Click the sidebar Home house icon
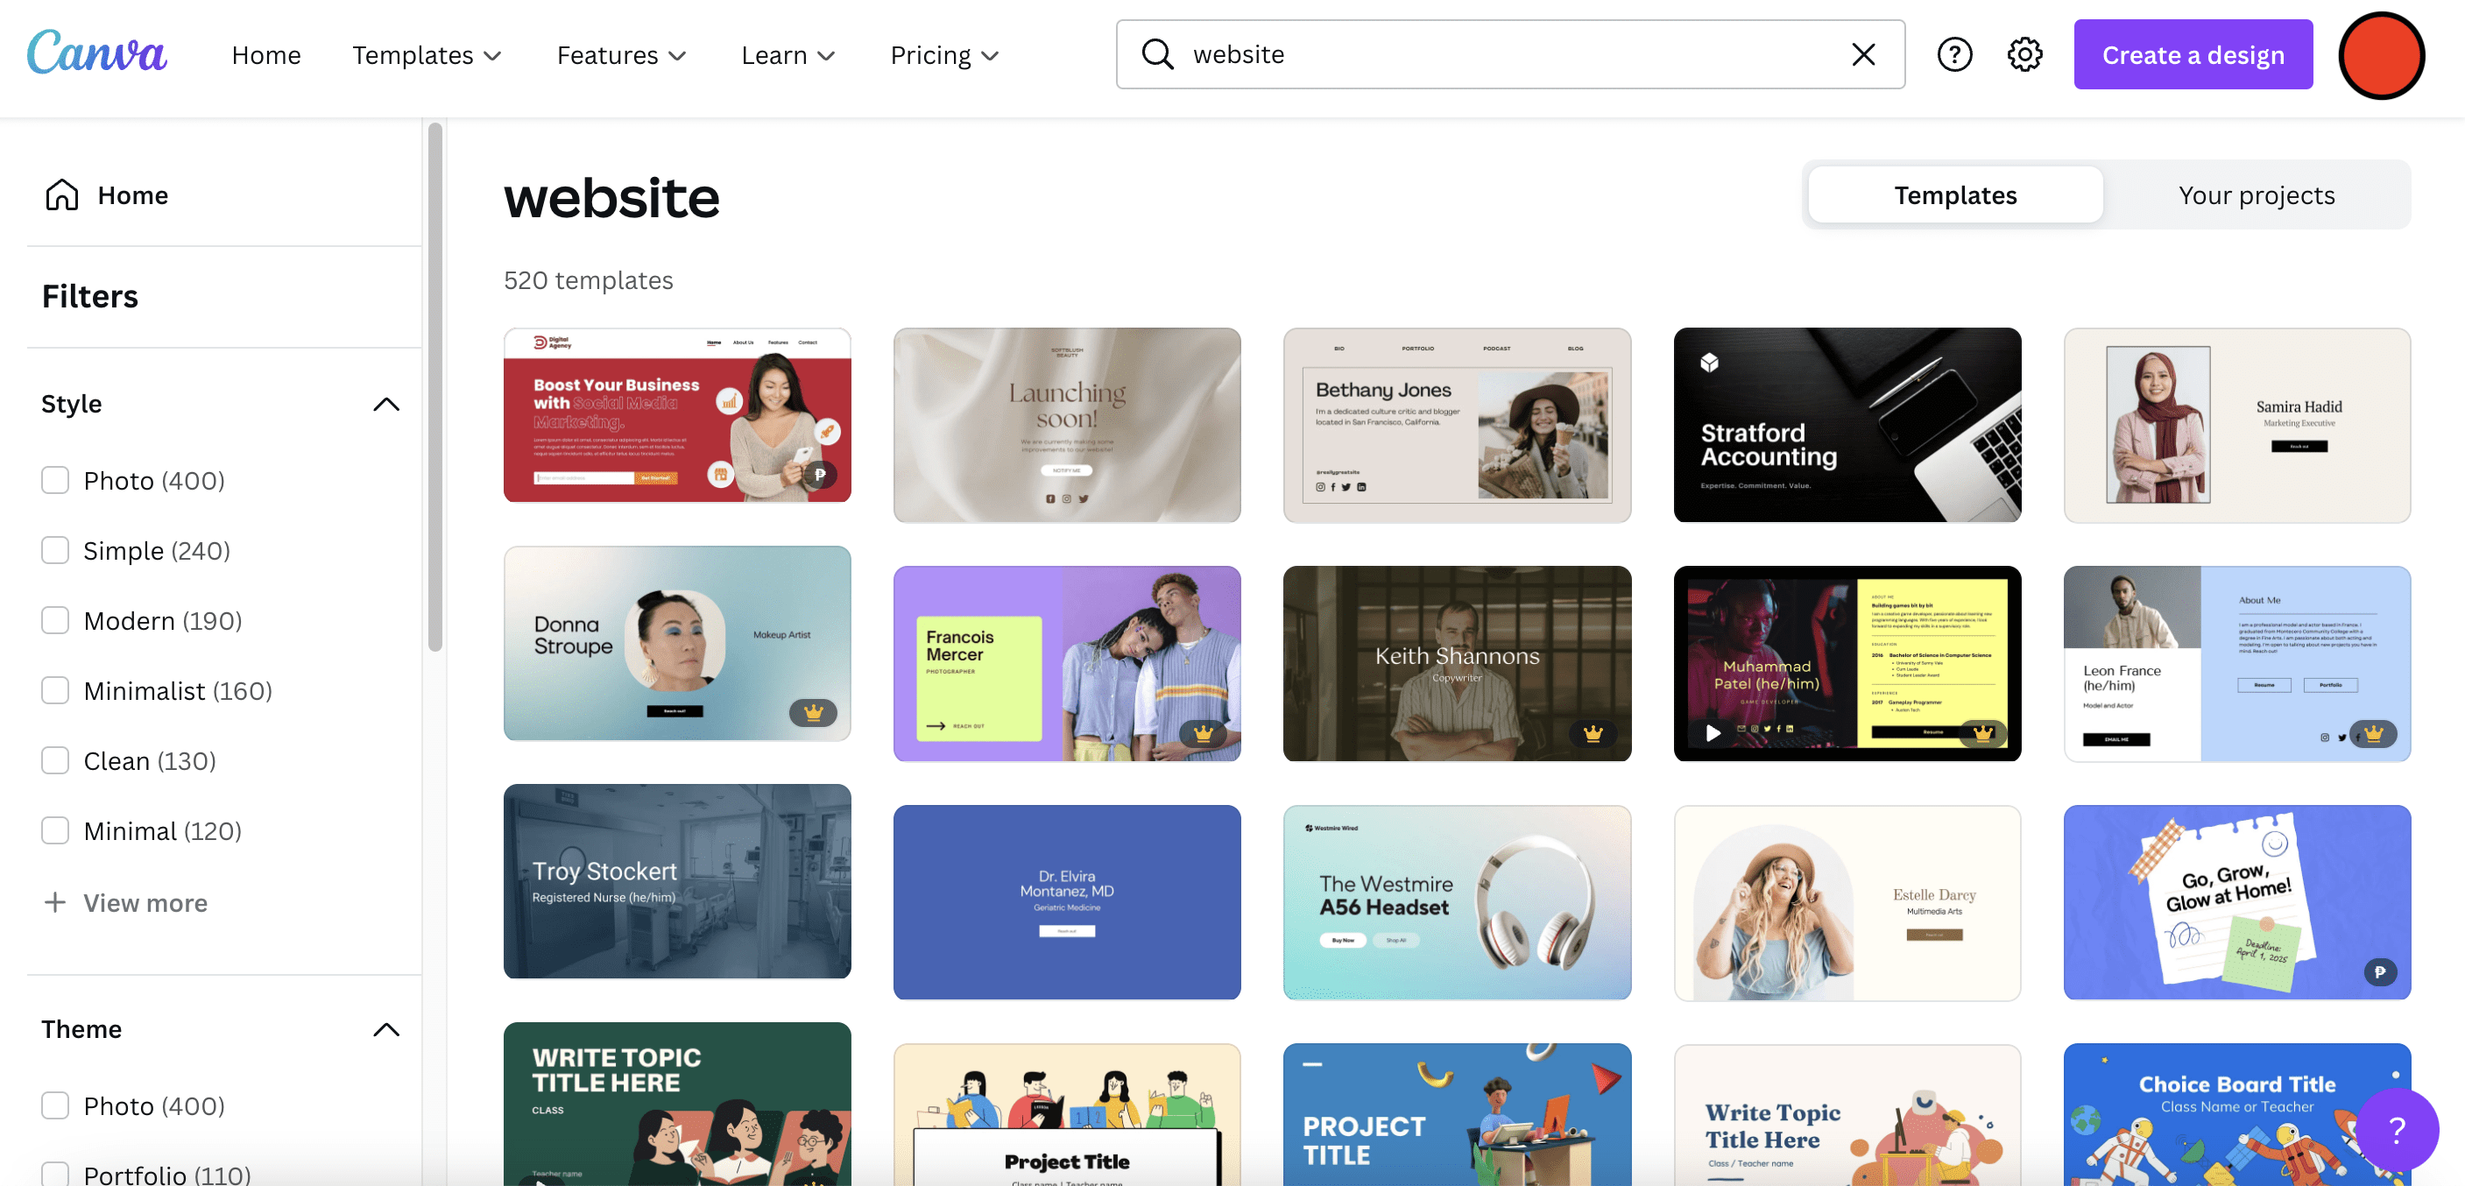The image size is (2465, 1186). pyautogui.click(x=62, y=195)
